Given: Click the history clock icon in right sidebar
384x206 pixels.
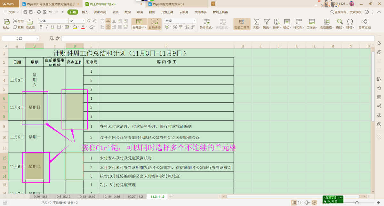Looking at the screenshot, I should click(x=379, y=115).
